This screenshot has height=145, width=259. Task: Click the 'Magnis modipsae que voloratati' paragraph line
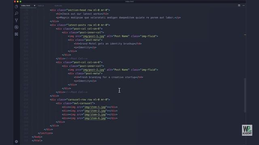(118, 18)
